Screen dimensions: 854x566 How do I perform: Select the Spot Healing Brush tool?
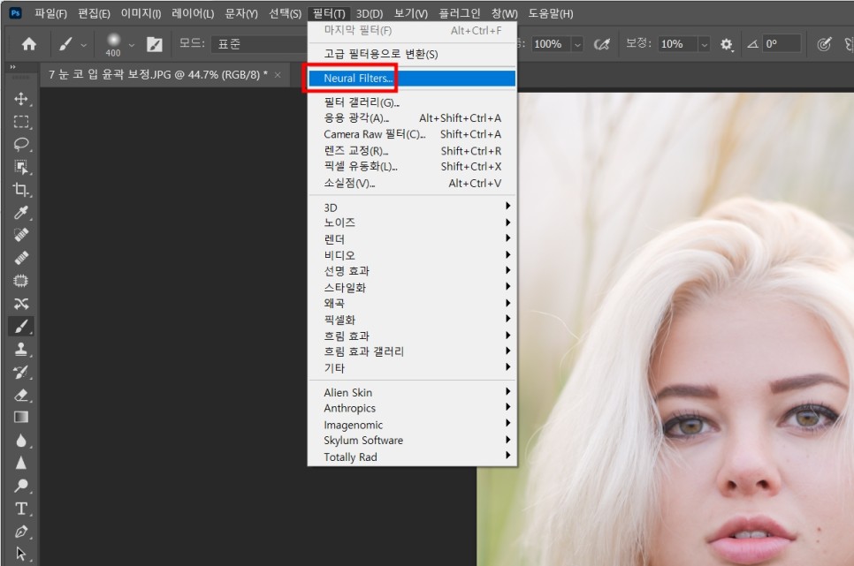click(21, 235)
